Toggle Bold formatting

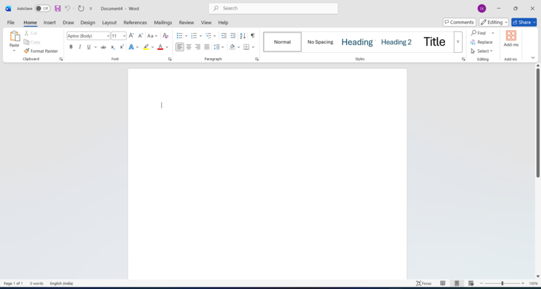(x=71, y=47)
